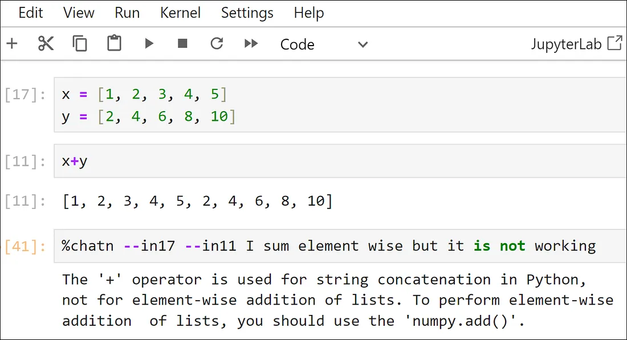Cut the selected cell with scissors icon
Image resolution: width=627 pixels, height=340 pixels.
[46, 43]
